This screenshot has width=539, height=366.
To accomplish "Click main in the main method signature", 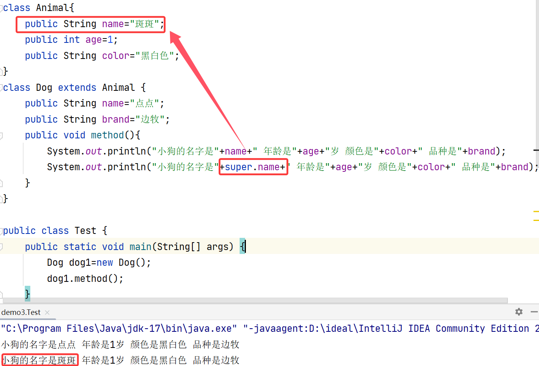I will (140, 247).
